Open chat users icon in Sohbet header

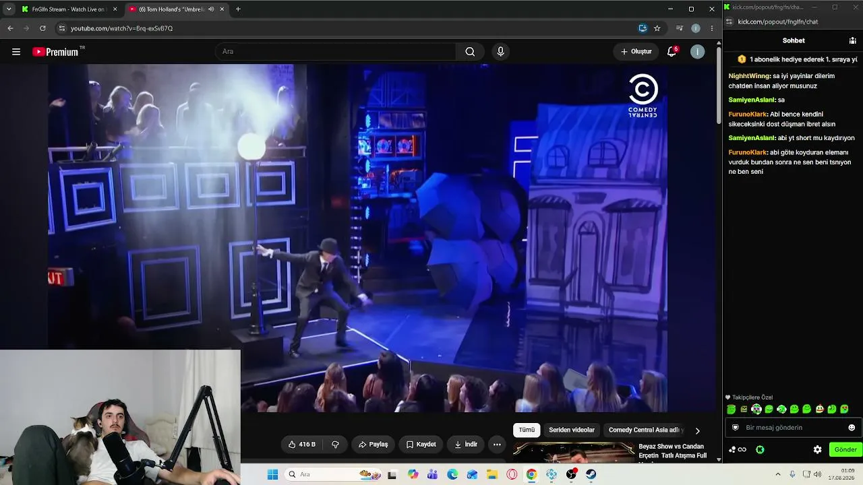(852, 40)
